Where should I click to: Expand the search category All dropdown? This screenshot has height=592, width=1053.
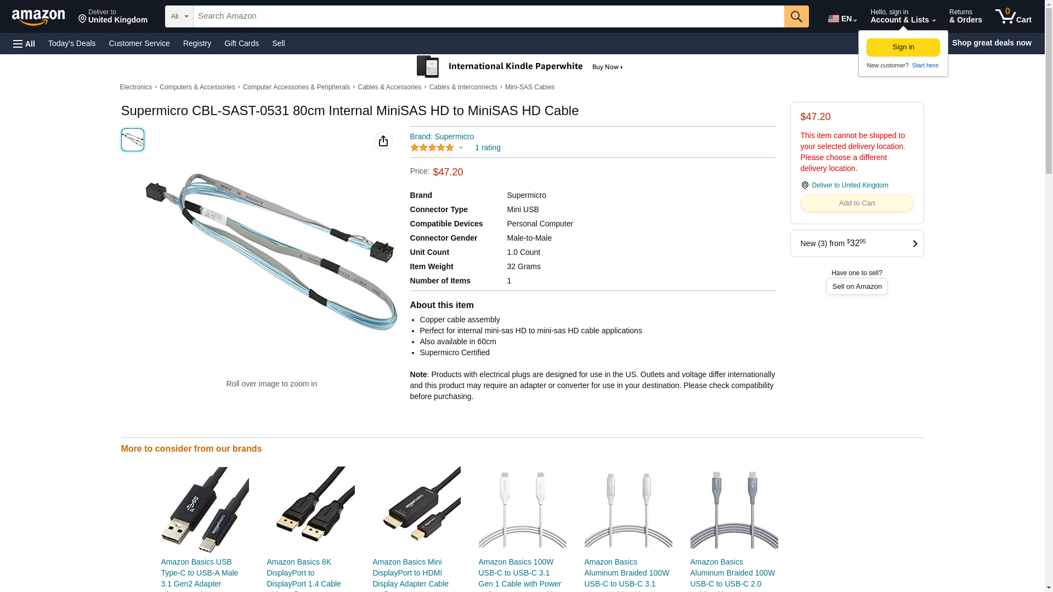[179, 16]
